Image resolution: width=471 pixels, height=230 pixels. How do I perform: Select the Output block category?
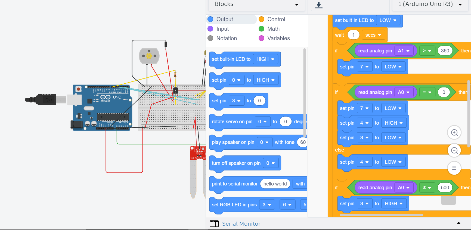click(x=225, y=19)
